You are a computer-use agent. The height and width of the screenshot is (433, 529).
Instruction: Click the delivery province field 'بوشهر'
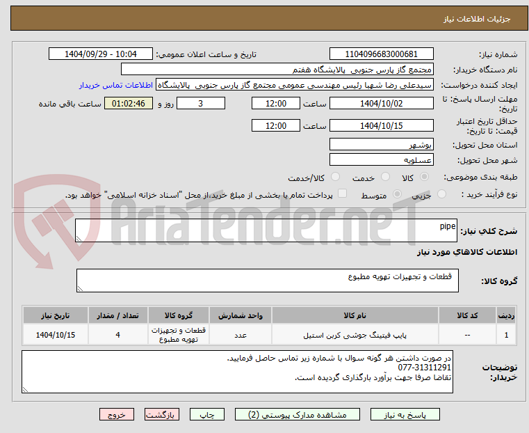tap(381, 145)
